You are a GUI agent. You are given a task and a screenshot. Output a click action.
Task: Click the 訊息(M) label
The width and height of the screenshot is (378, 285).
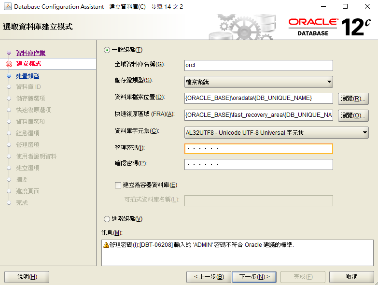pos(112,233)
